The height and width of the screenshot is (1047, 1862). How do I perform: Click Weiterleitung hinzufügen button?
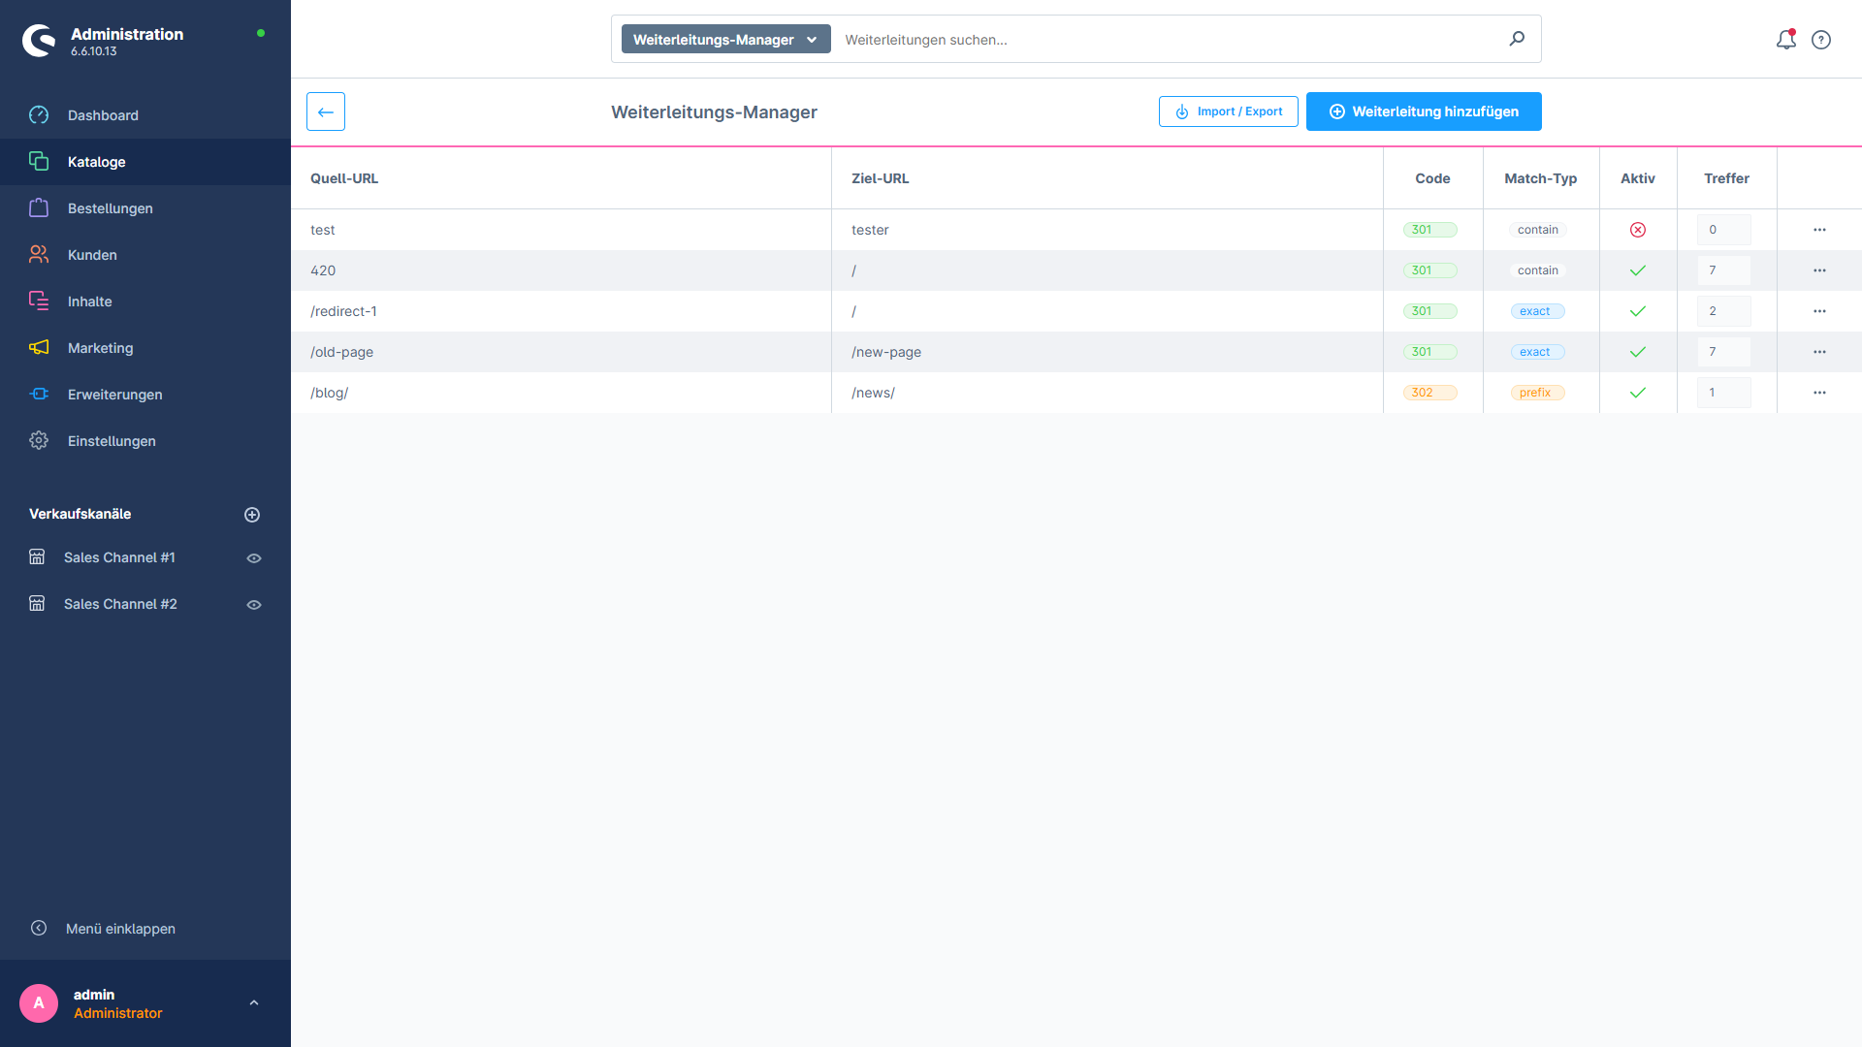click(x=1424, y=111)
